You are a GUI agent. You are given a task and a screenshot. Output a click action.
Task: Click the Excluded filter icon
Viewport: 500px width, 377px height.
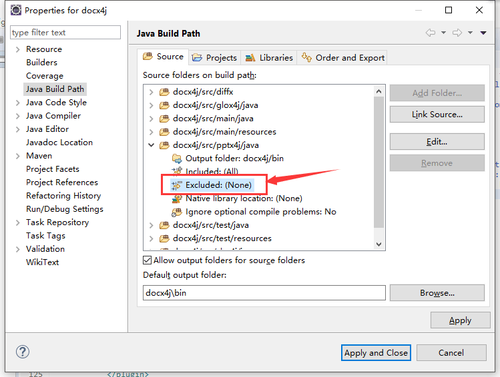point(176,185)
